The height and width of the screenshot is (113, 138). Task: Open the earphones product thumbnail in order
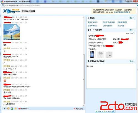click(100, 55)
